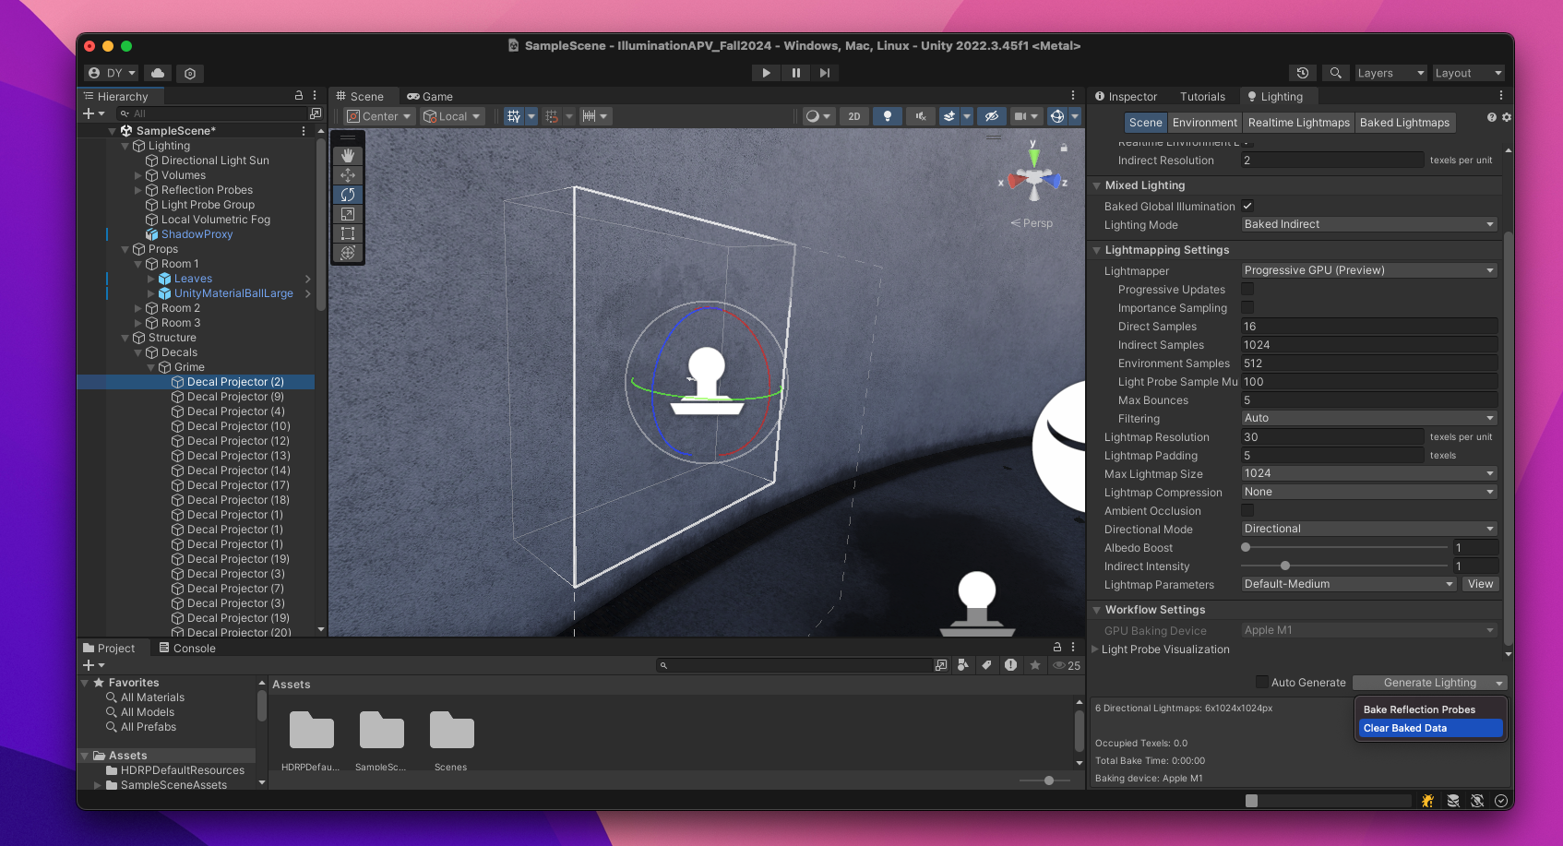Toggle grid visibility icon
This screenshot has height=846, width=1563.
click(514, 116)
